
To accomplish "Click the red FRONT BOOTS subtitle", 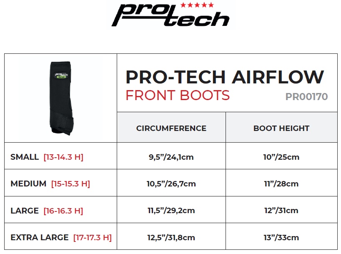I will pos(178,96).
